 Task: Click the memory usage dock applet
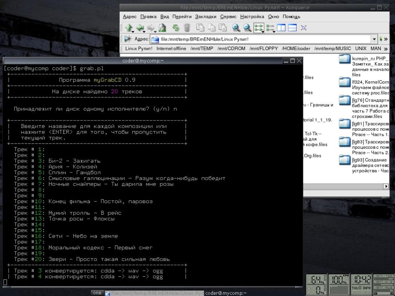(316, 285)
